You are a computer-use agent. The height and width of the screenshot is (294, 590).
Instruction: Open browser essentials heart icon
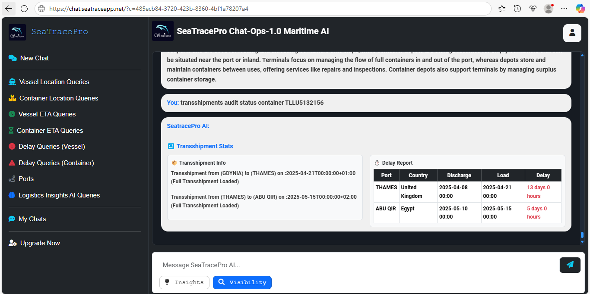(533, 9)
